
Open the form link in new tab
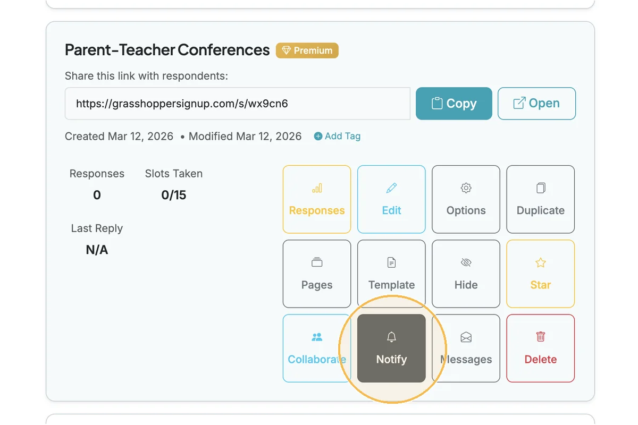click(x=536, y=104)
